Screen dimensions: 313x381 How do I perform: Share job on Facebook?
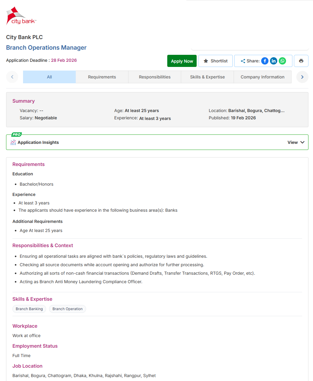(x=265, y=61)
